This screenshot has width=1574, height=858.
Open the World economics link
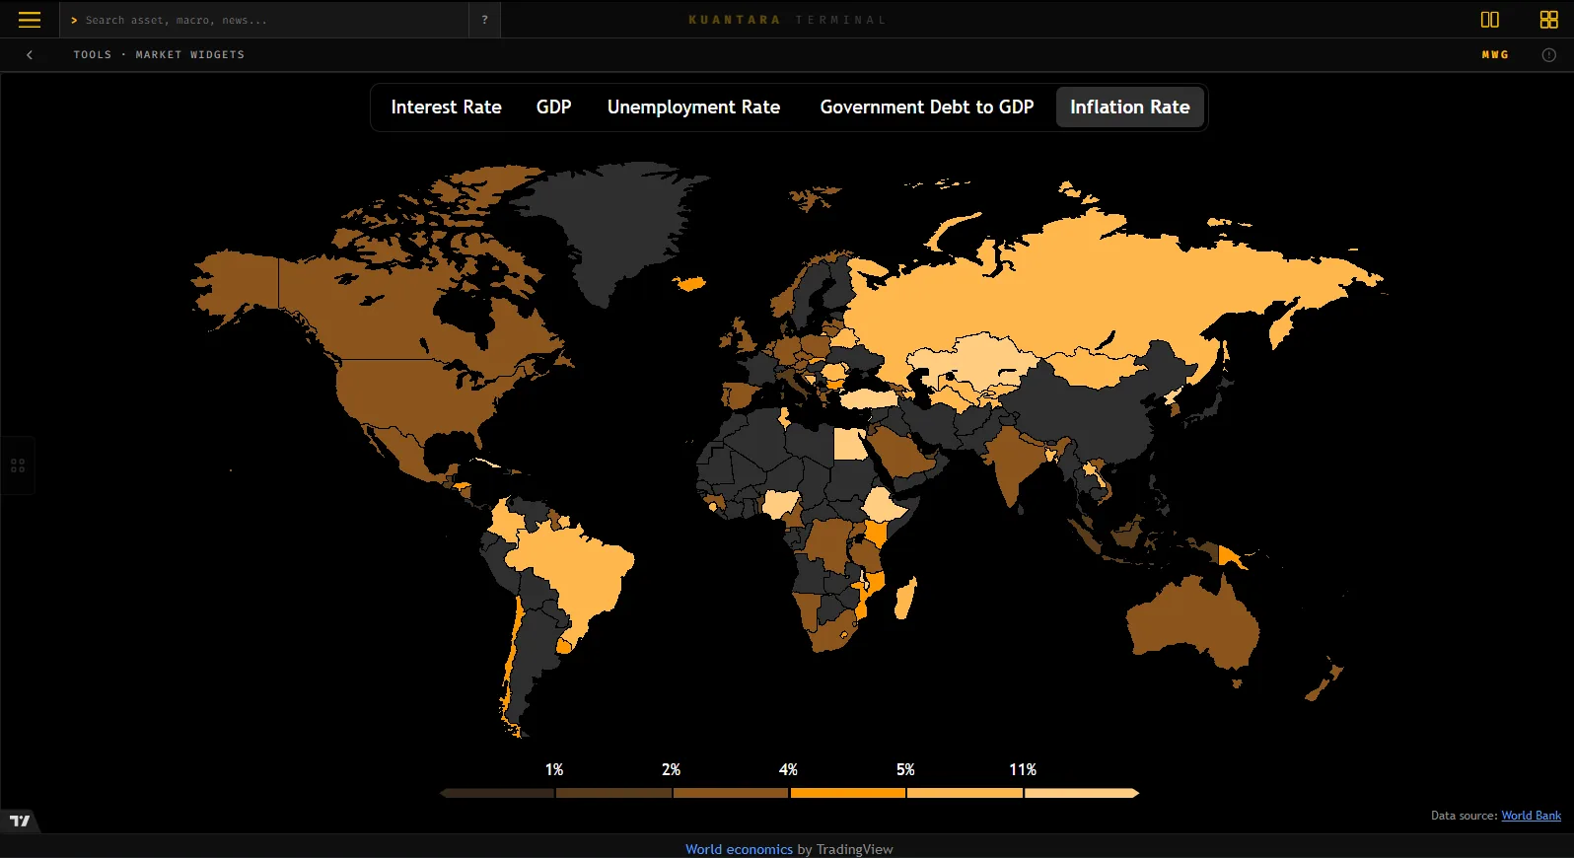click(739, 849)
